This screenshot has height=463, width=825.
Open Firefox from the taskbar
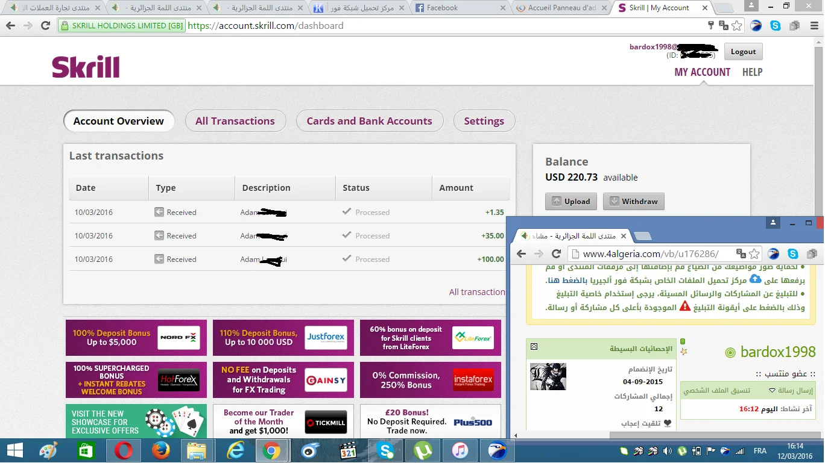pyautogui.click(x=161, y=450)
